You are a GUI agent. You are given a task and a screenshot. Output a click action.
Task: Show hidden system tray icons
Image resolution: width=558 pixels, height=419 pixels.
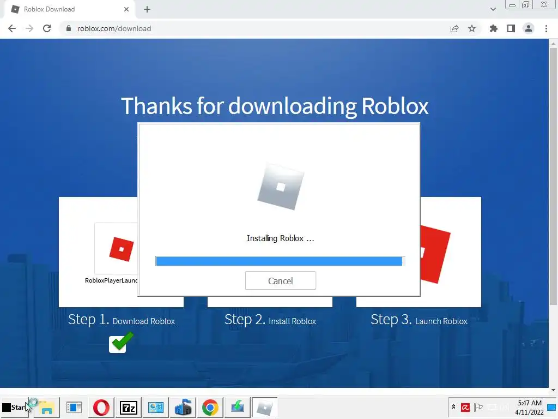(x=453, y=407)
